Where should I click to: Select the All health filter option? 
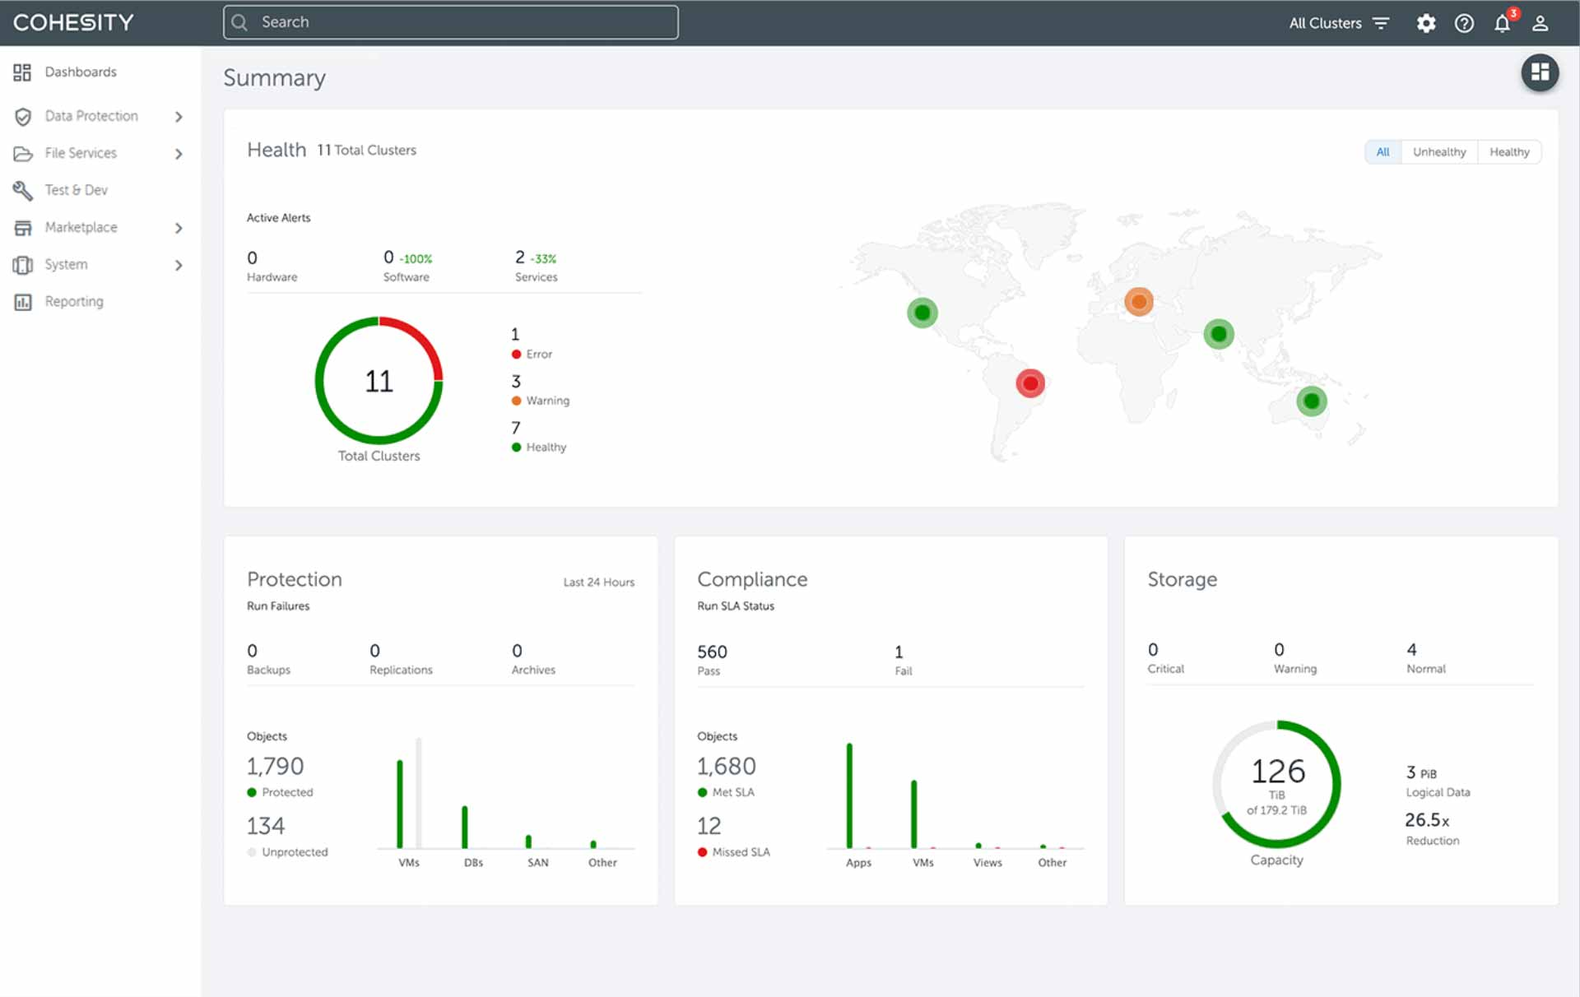click(1382, 151)
